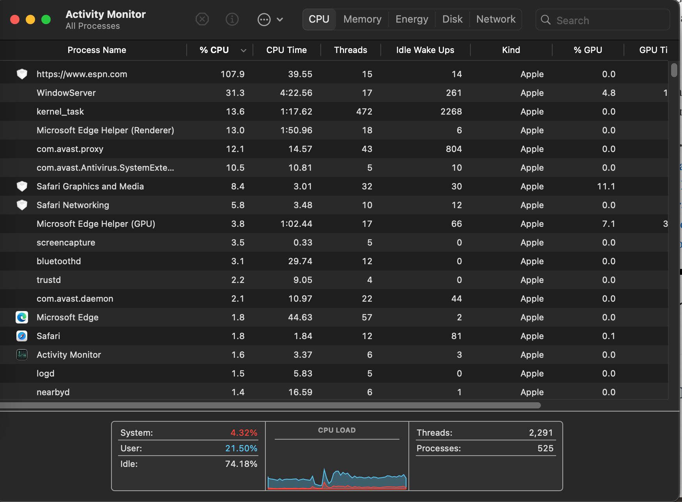Click the 107.9 CPU percentage value
The width and height of the screenshot is (682, 502).
[232, 74]
